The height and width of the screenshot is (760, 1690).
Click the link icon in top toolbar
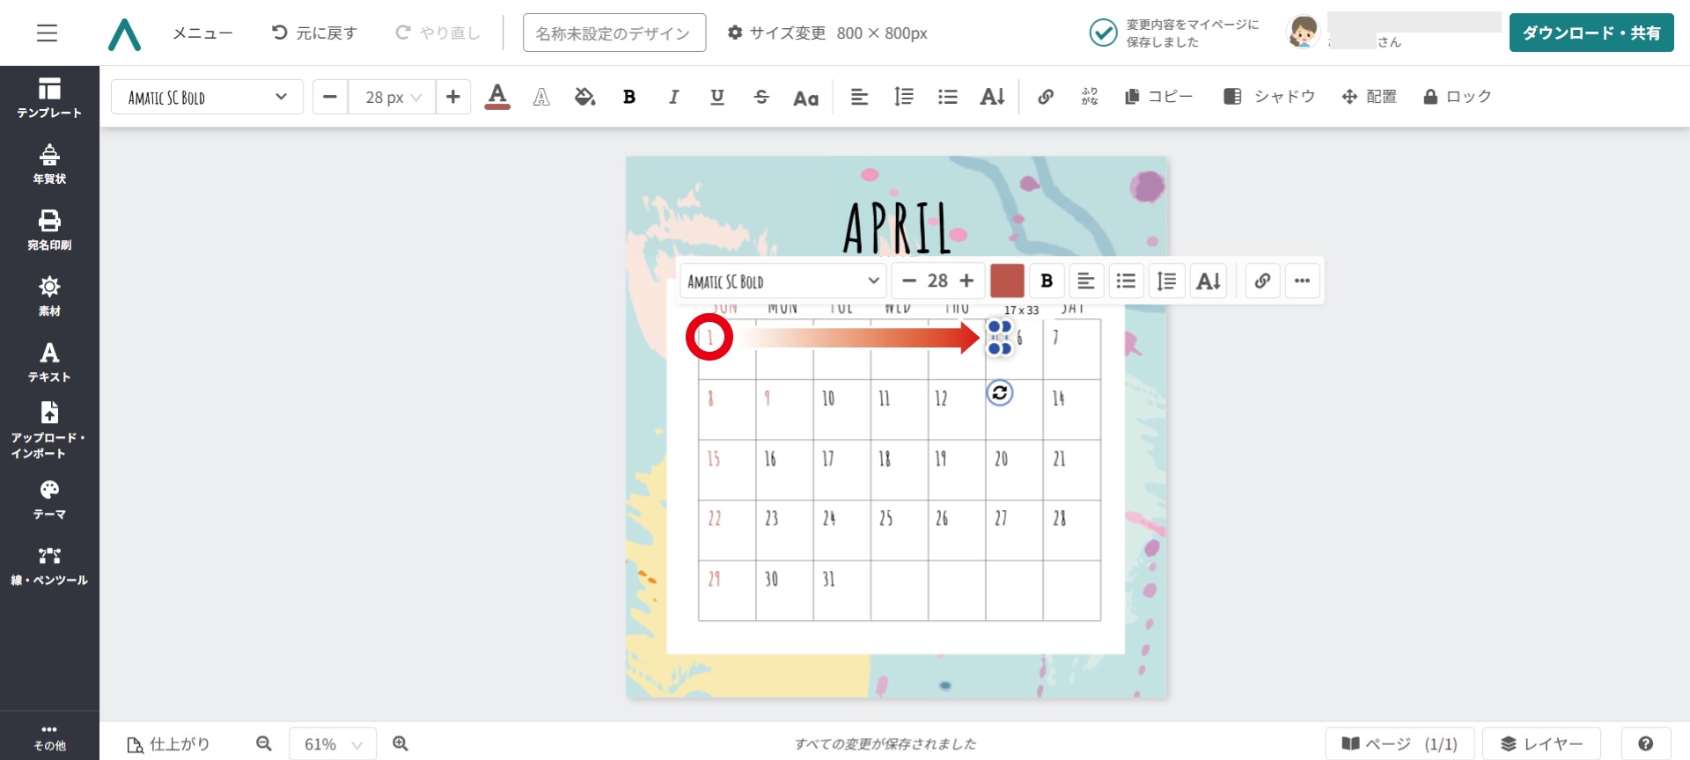coord(1045,97)
